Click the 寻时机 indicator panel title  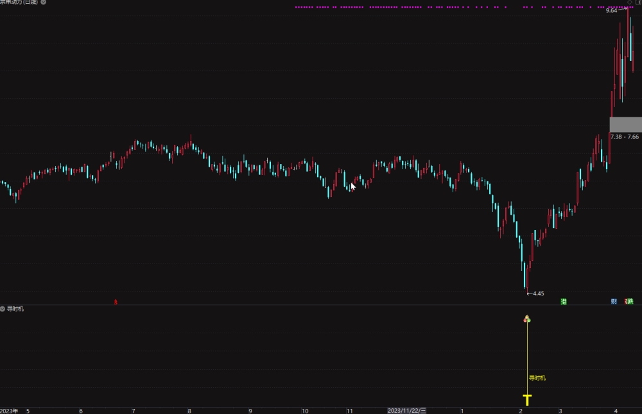[x=15, y=309]
